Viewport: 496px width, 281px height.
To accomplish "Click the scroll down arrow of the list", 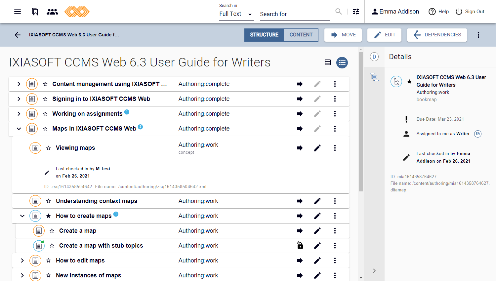I will point(361,278).
